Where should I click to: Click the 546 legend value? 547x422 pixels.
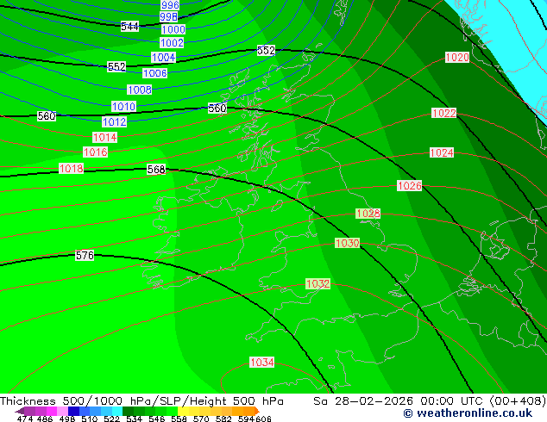click(156, 419)
